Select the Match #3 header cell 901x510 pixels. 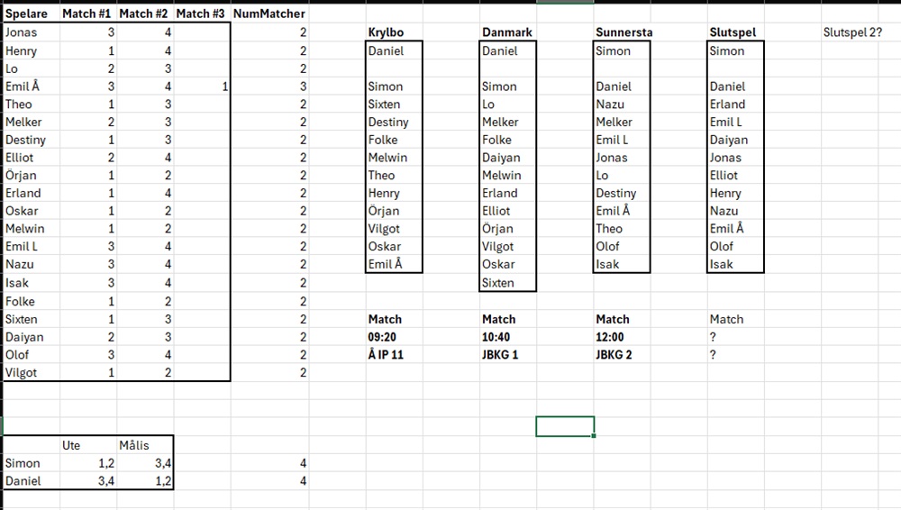tap(200, 14)
